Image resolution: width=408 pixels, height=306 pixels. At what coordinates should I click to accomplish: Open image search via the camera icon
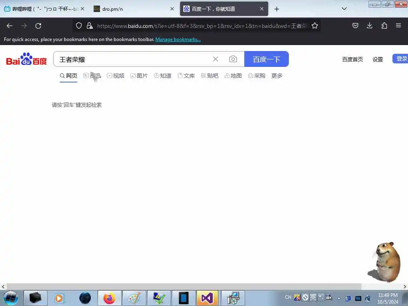[x=233, y=59]
